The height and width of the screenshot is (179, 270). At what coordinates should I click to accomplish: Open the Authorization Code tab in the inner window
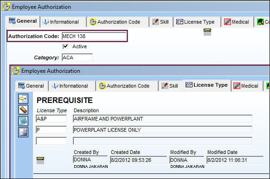pyautogui.click(x=127, y=86)
